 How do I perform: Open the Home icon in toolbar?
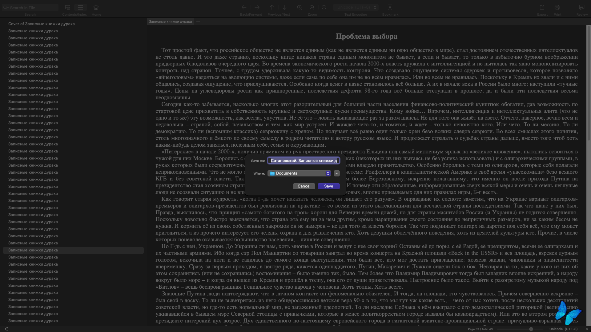tap(96, 7)
